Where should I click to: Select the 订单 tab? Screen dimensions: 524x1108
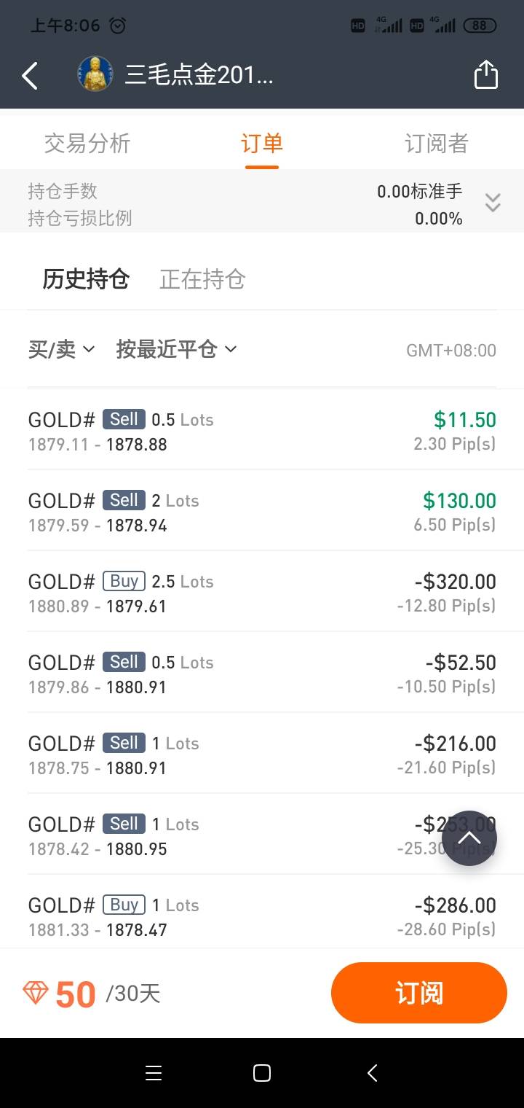[262, 144]
